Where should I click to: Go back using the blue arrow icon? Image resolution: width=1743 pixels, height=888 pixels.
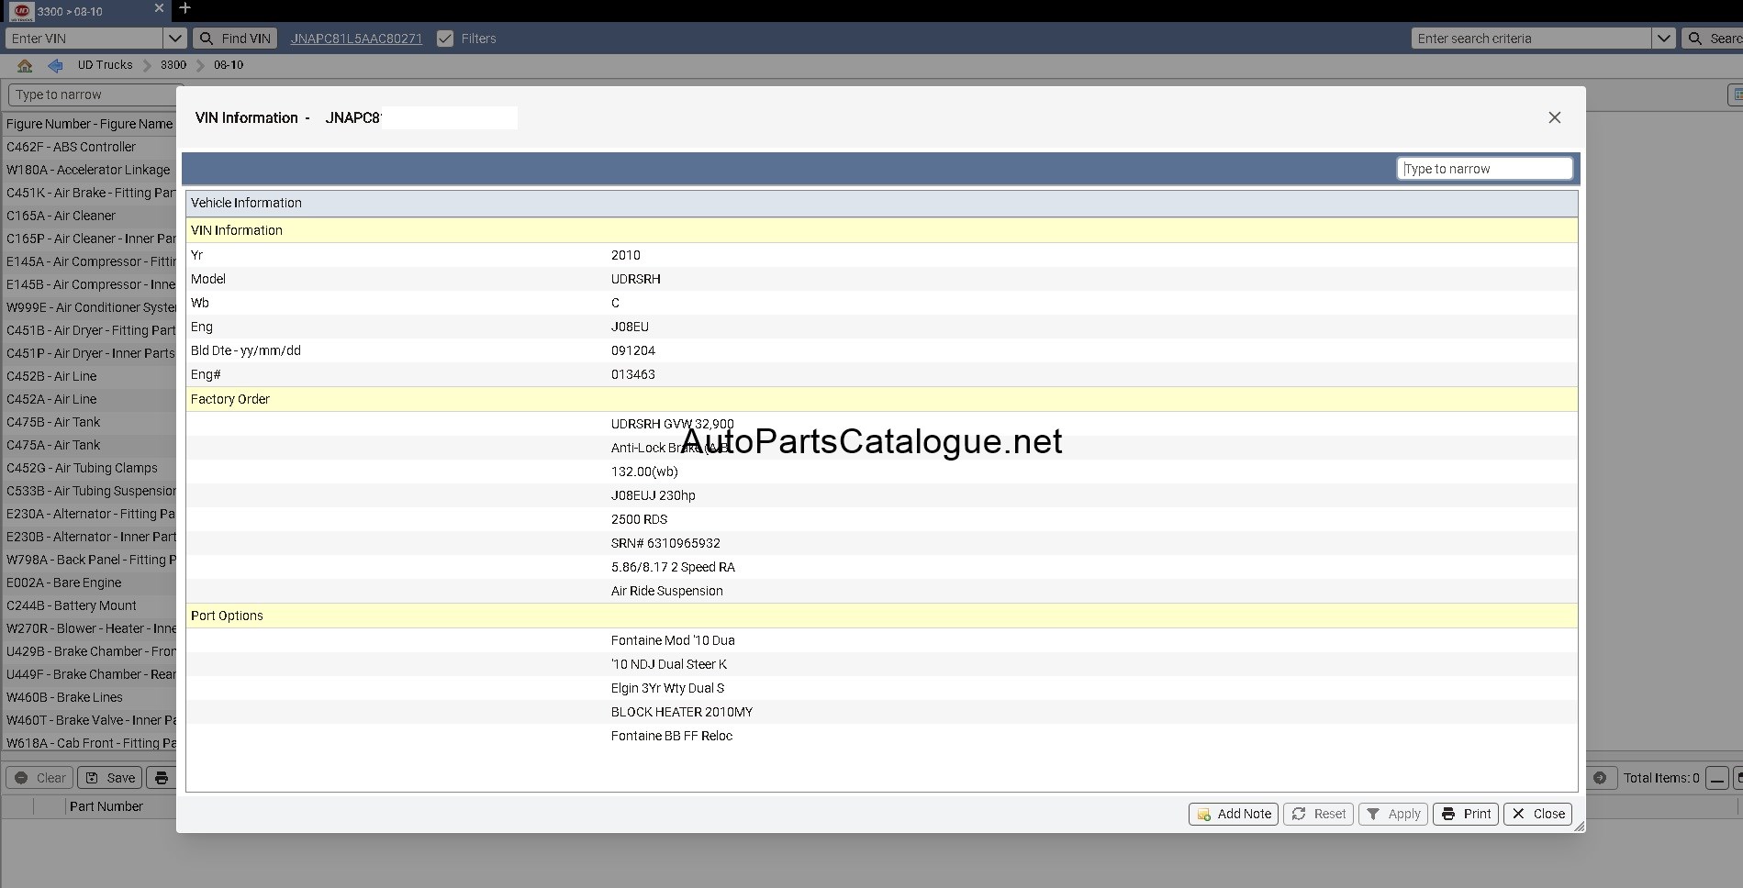tap(55, 65)
